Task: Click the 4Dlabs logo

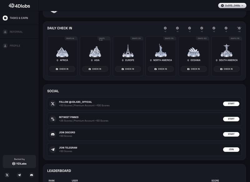Action: coord(19,6)
